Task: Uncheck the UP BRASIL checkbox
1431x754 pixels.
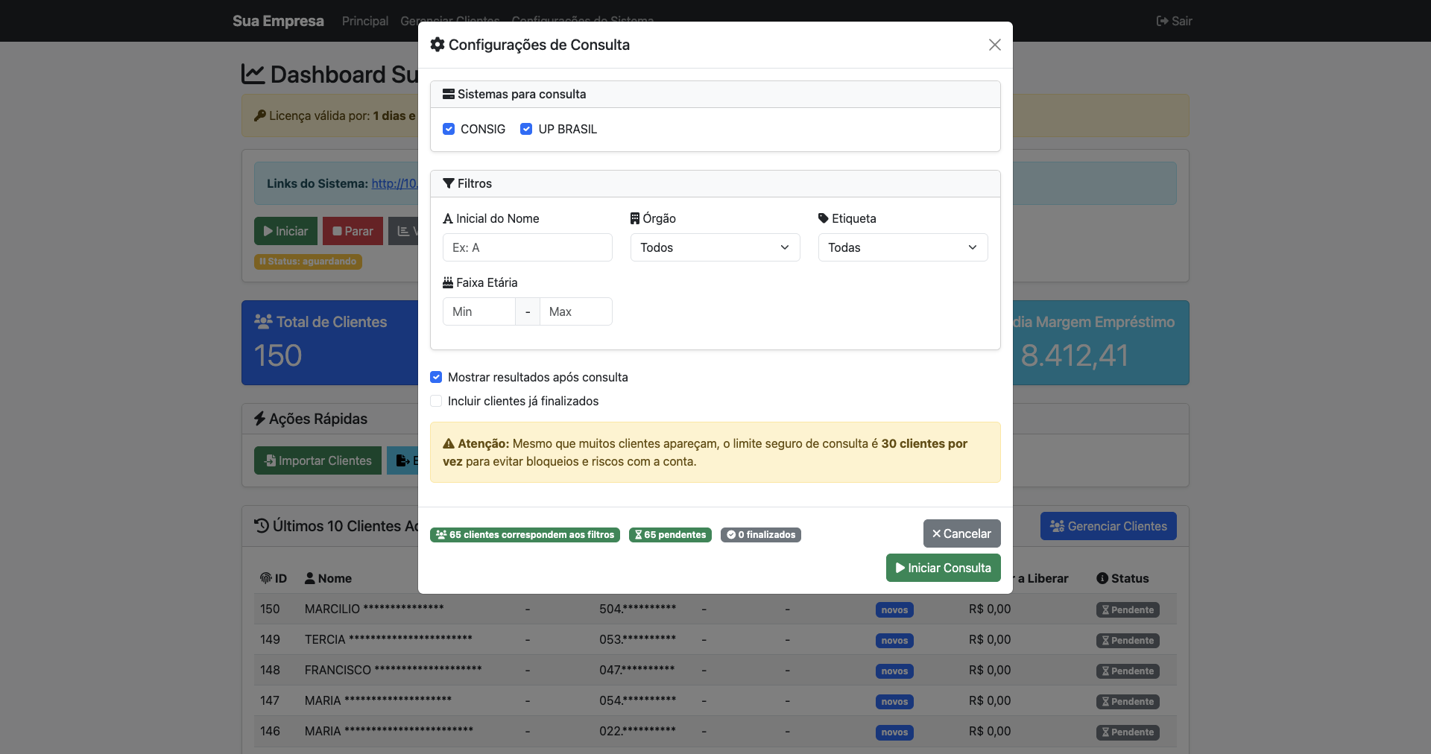Action: click(526, 129)
